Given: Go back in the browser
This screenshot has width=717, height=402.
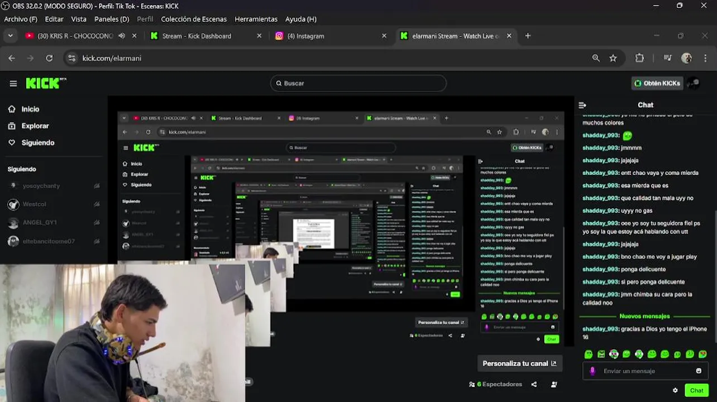Looking at the screenshot, I should click(x=12, y=58).
